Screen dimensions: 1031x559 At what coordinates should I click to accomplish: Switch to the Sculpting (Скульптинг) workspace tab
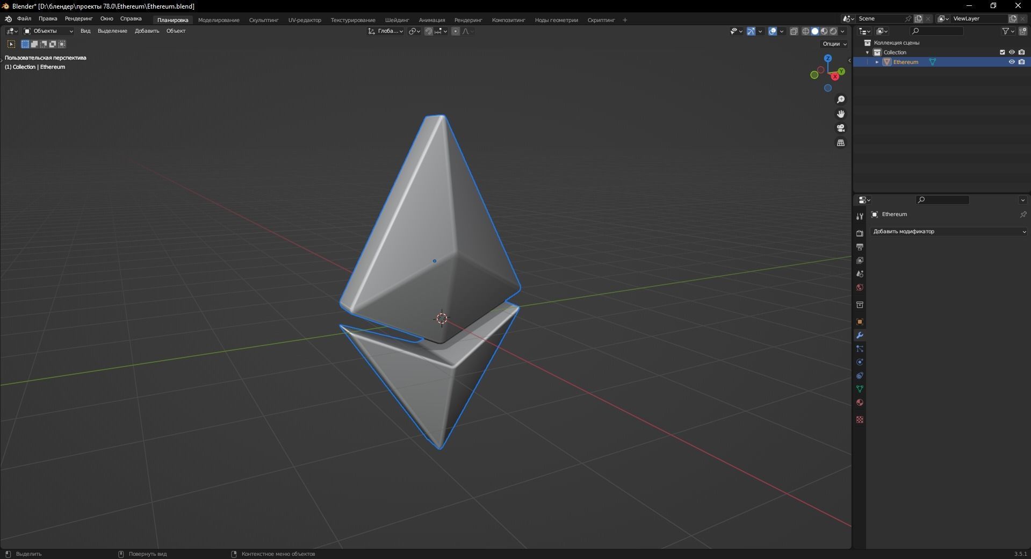pyautogui.click(x=264, y=20)
